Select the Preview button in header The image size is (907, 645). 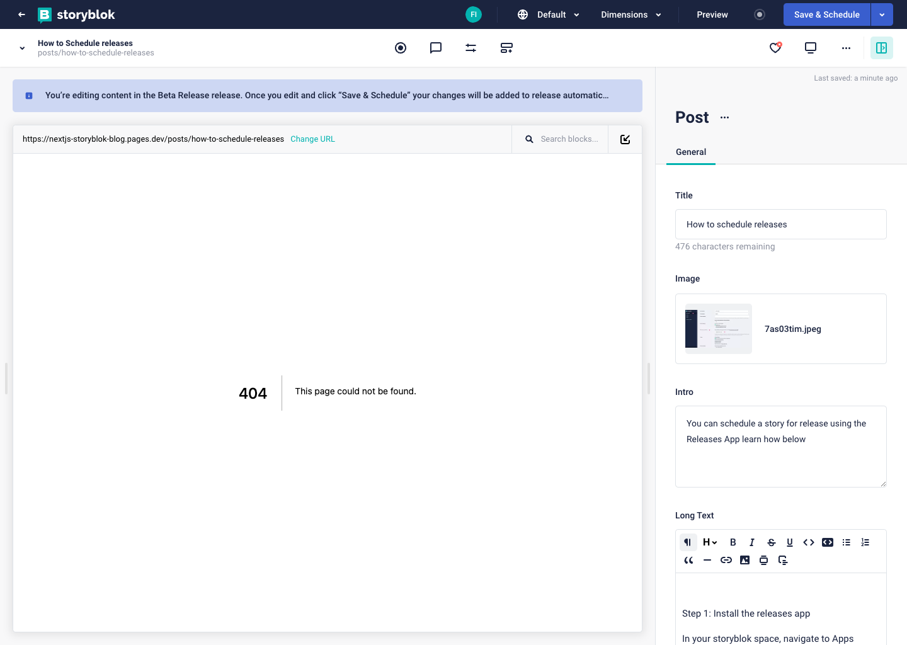click(712, 14)
